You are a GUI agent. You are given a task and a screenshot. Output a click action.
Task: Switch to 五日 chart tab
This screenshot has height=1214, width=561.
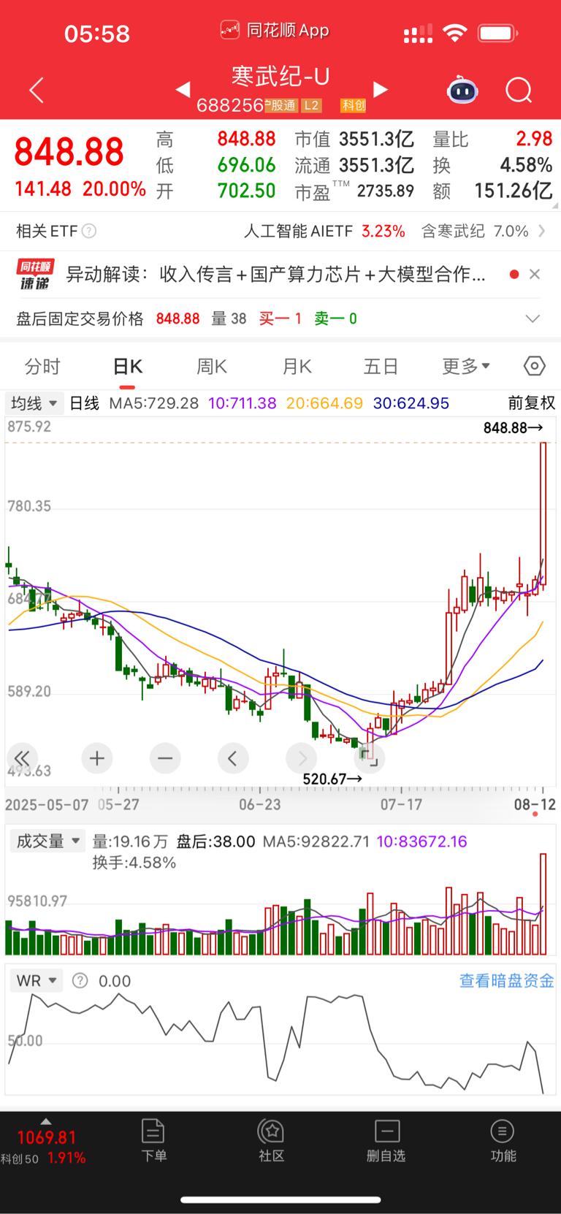point(381,366)
